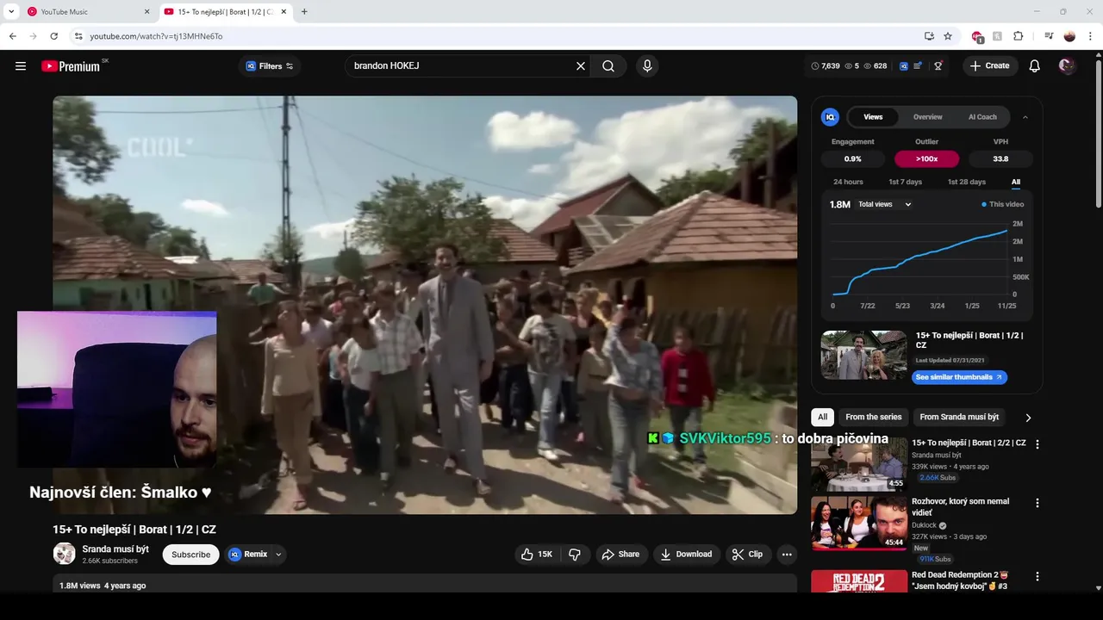
Task: Click the vidIQ logo in the stats panel
Action: [x=831, y=117]
